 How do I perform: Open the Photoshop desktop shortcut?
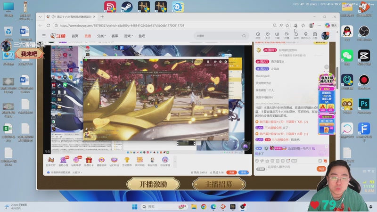(364, 106)
